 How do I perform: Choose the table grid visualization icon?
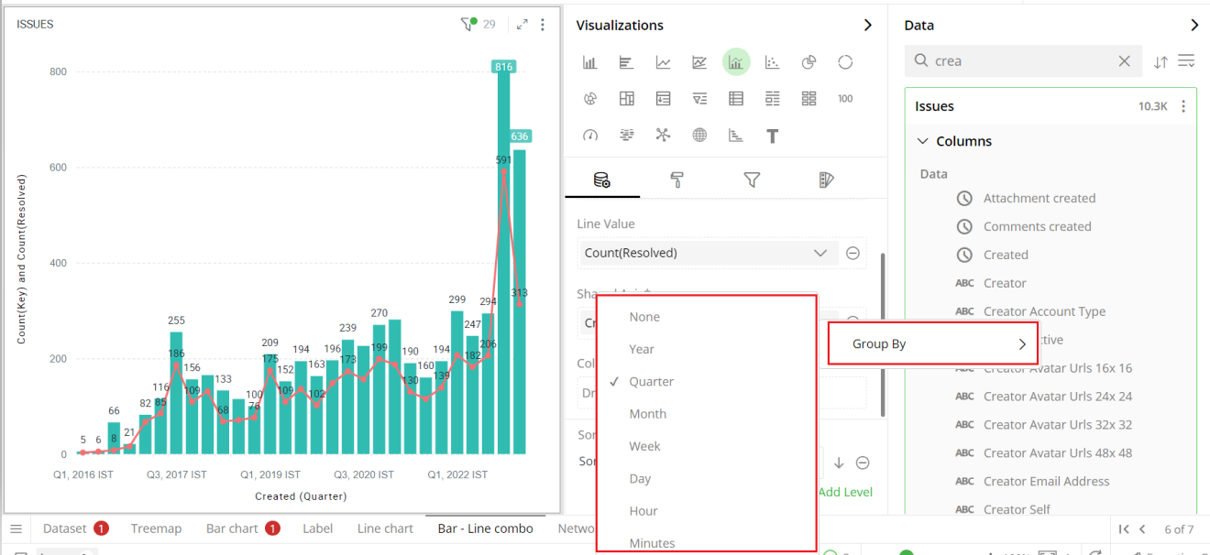tap(736, 99)
